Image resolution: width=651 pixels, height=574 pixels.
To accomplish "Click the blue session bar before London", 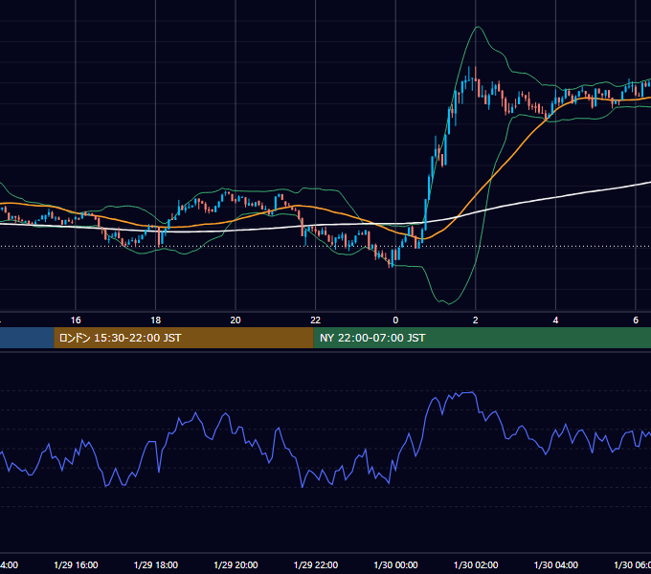I will [27, 338].
